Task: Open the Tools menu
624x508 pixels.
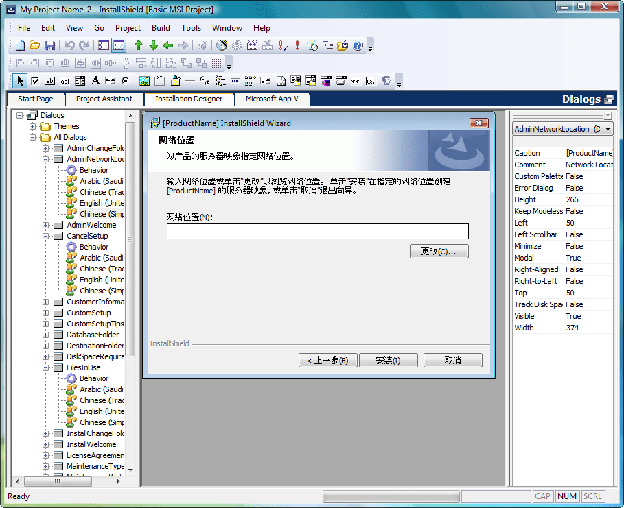Action: tap(191, 28)
